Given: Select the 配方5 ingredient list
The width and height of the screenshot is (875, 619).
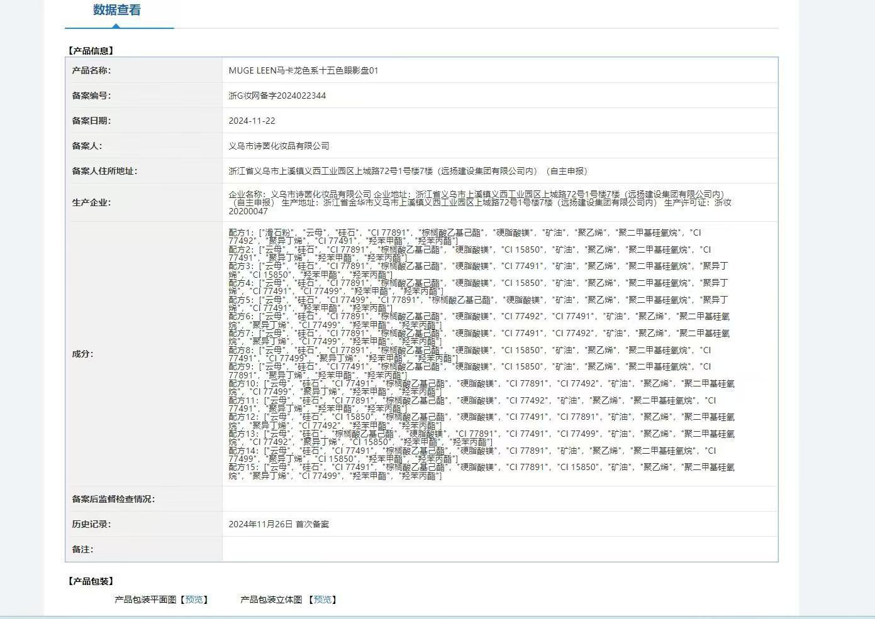Looking at the screenshot, I should click(478, 304).
